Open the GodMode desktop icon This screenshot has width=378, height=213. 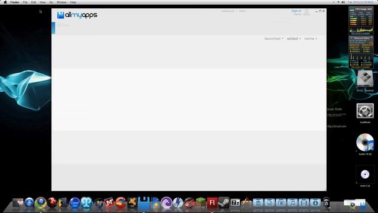365,113
